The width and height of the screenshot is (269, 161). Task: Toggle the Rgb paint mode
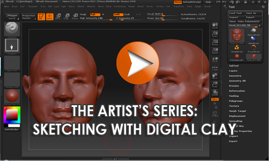point(95,14)
